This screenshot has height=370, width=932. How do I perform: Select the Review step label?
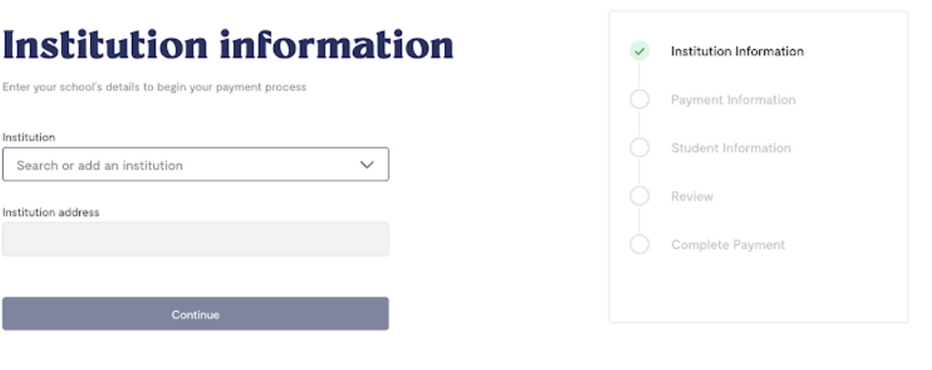[692, 196]
